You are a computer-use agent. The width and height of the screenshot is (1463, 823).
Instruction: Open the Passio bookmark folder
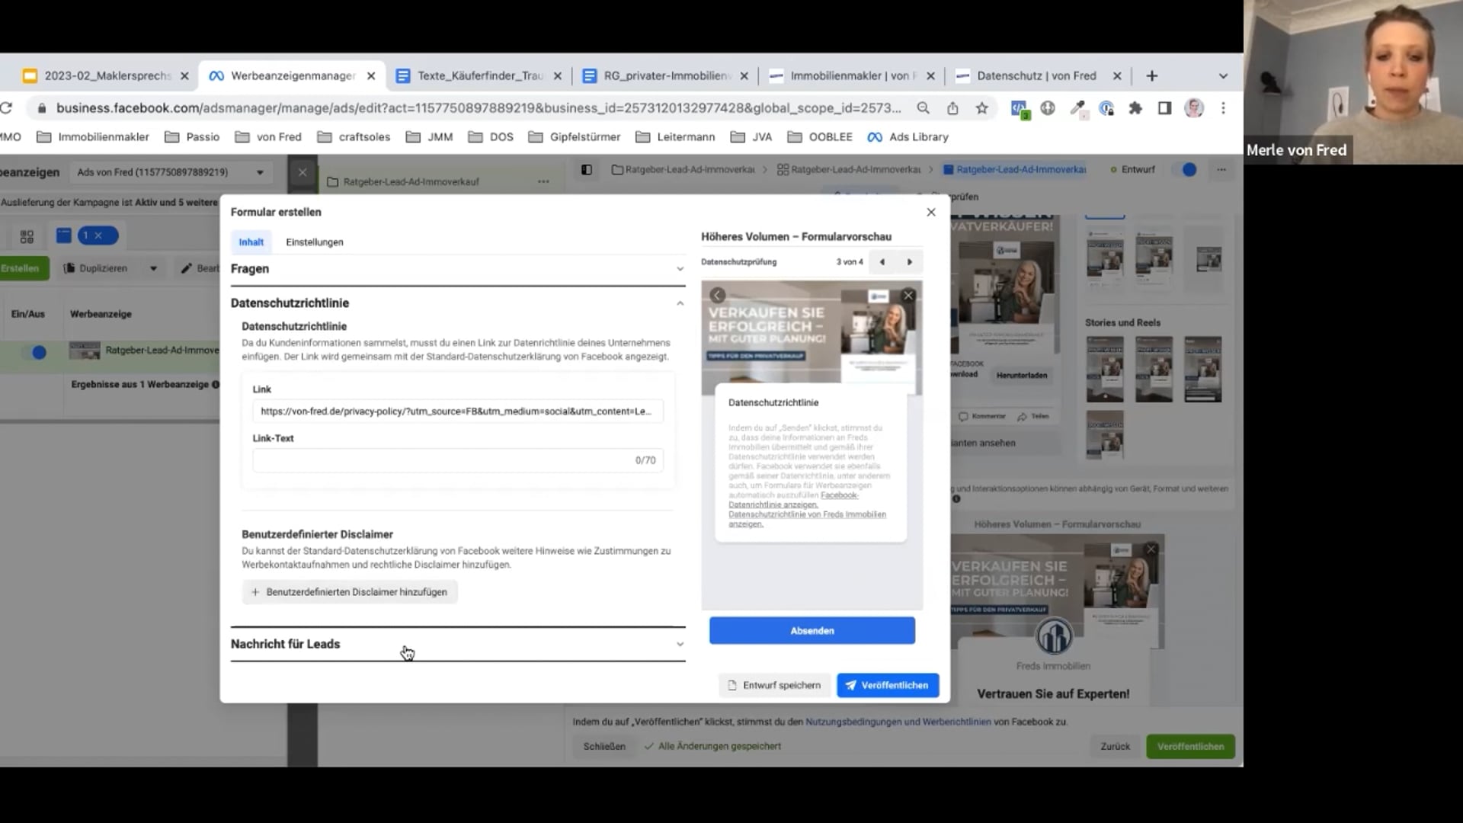(x=192, y=137)
